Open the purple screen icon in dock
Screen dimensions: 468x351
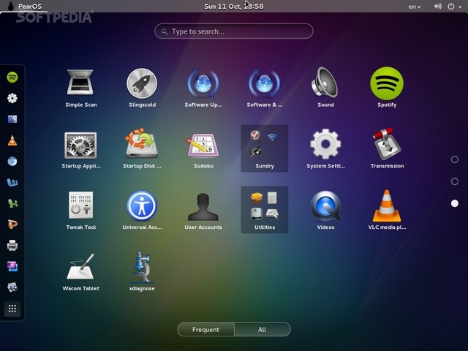coord(12,266)
